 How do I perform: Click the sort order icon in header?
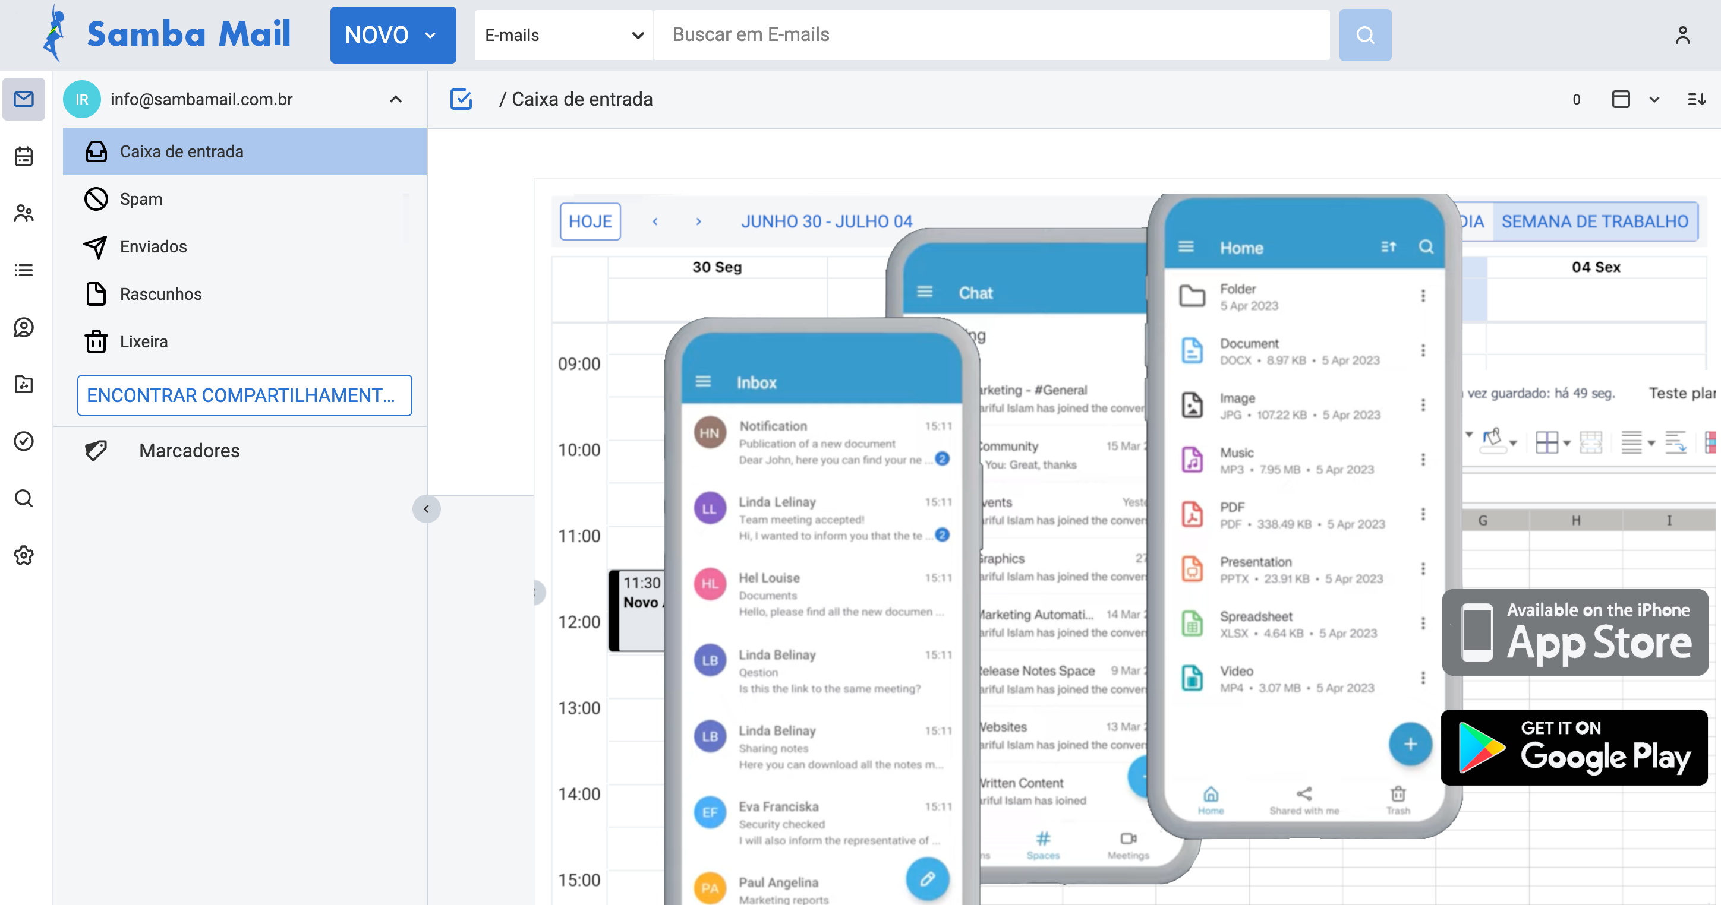click(1696, 99)
